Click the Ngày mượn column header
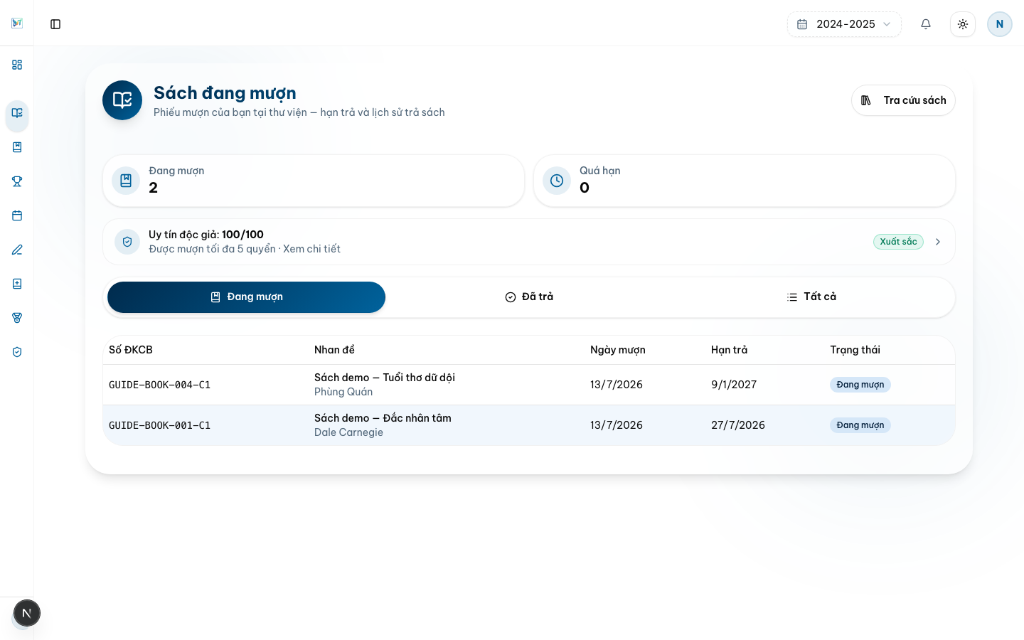 [x=618, y=350]
